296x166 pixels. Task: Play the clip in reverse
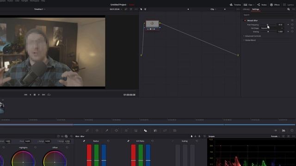pyautogui.click(x=30, y=95)
